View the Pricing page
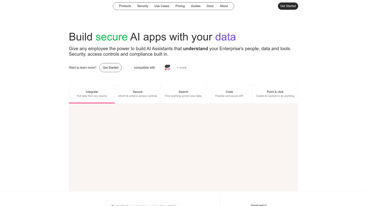367x206 pixels. 180,6
